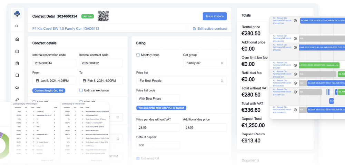Click the Internal contract code field
Viewport: 345px width, 165px height.
coord(101,63)
